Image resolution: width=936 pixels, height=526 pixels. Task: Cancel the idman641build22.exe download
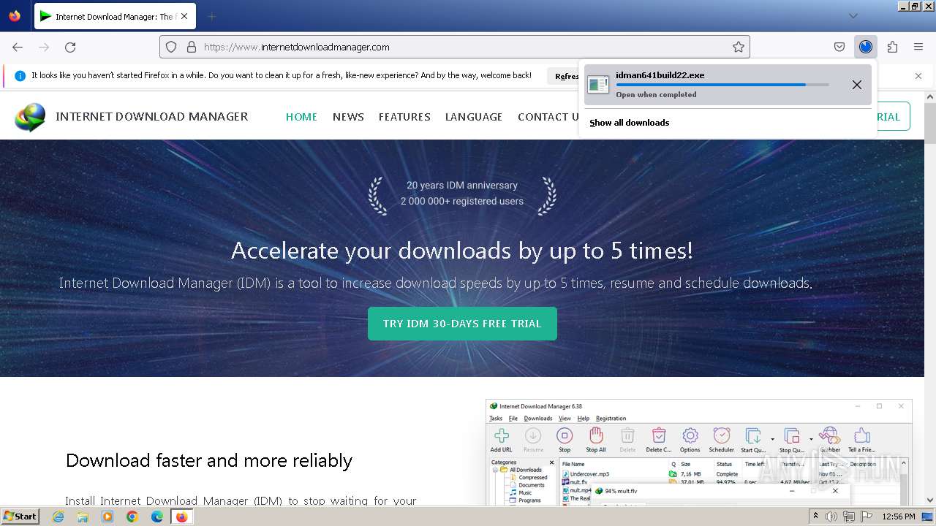pyautogui.click(x=857, y=85)
